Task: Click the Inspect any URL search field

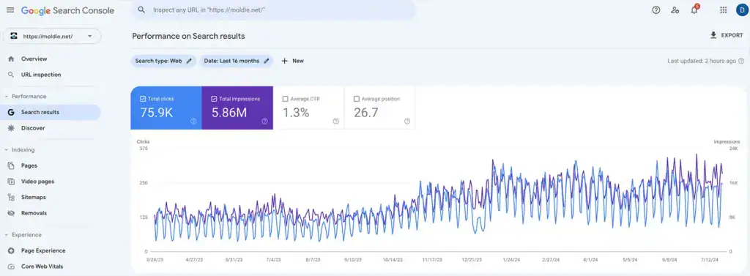Action: [x=274, y=10]
